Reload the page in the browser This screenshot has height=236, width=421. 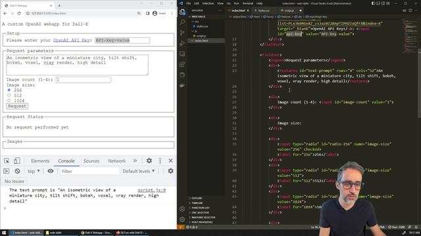(19, 13)
